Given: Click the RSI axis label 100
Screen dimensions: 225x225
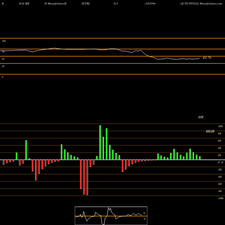Looking at the screenshot, I should pyautogui.click(x=4, y=41).
